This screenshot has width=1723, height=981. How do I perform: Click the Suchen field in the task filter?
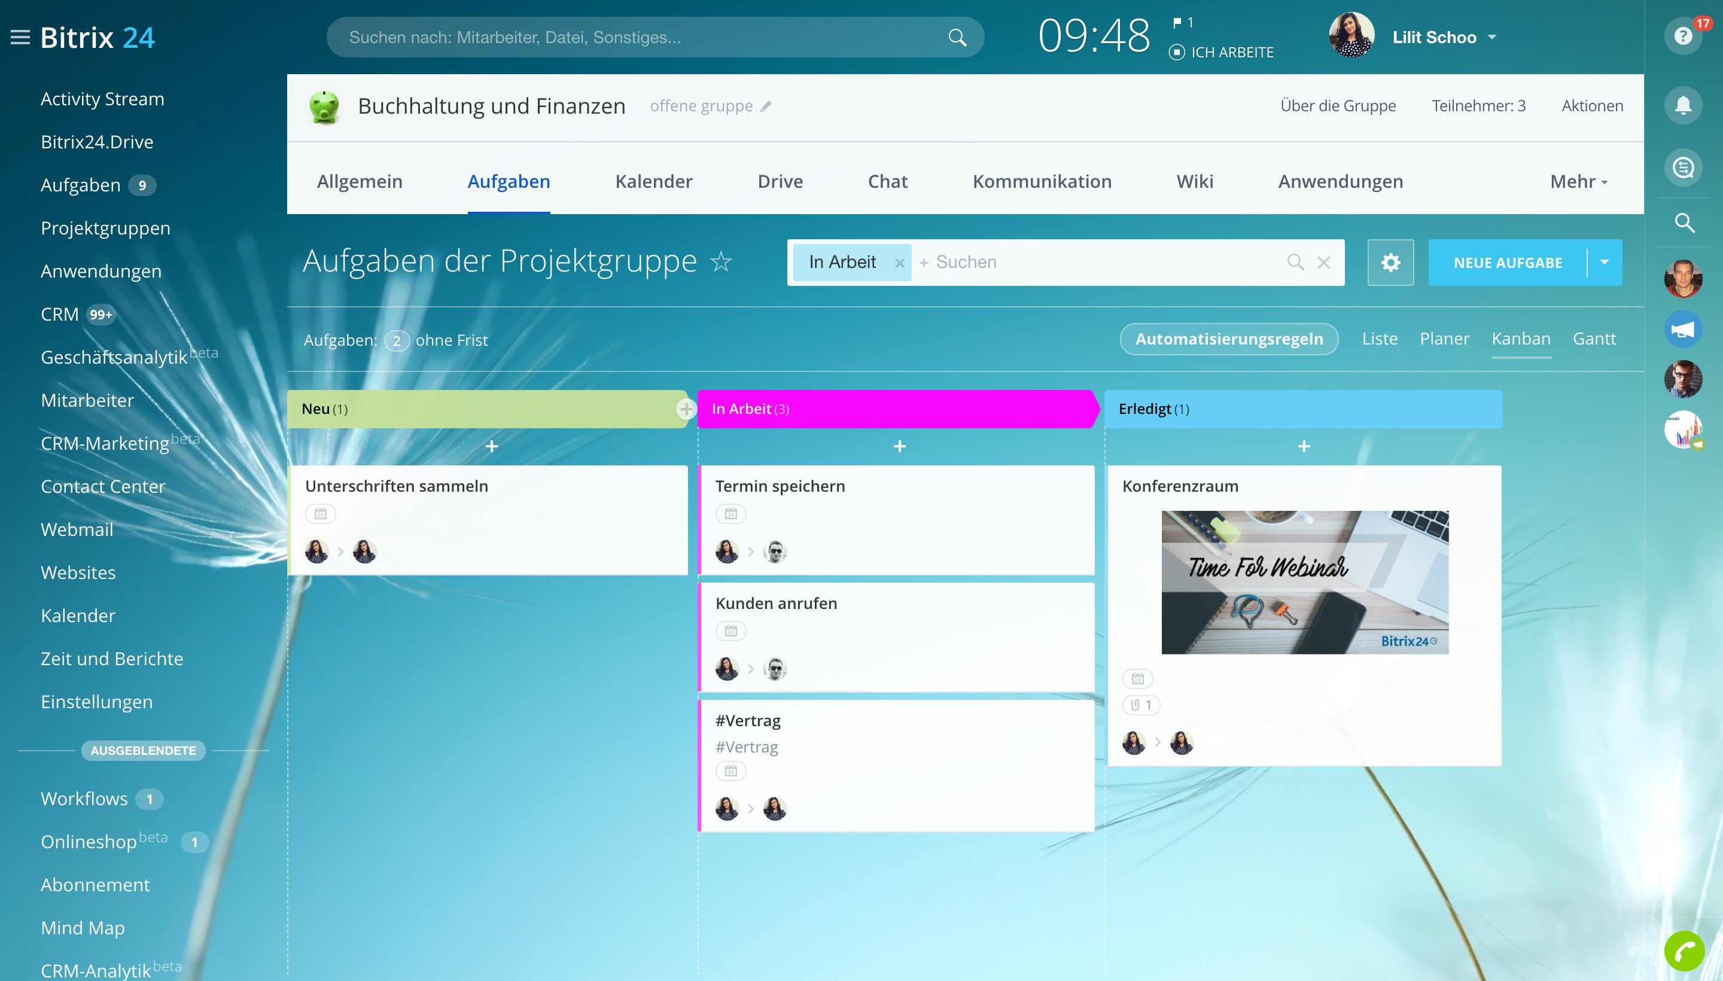click(x=1098, y=263)
